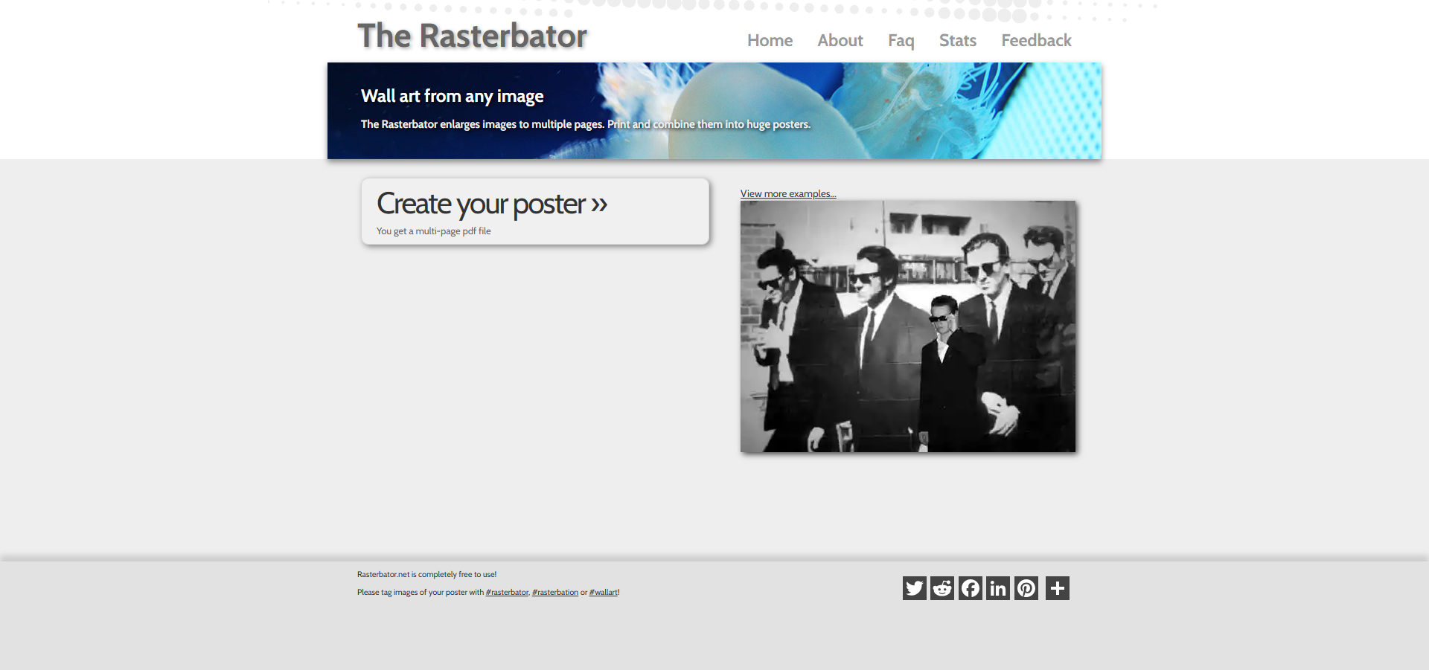Click the Reddit share icon

click(942, 588)
